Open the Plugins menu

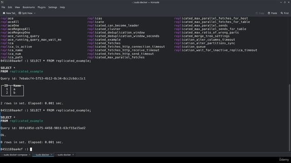pyautogui.click(x=41, y=7)
